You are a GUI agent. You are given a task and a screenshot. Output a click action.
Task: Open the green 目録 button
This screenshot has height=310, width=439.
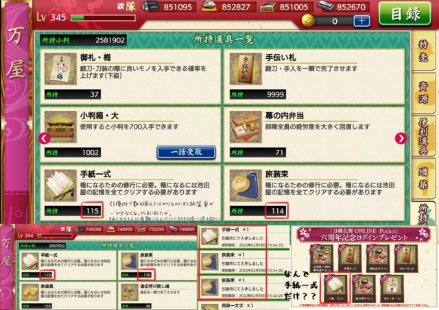[405, 14]
